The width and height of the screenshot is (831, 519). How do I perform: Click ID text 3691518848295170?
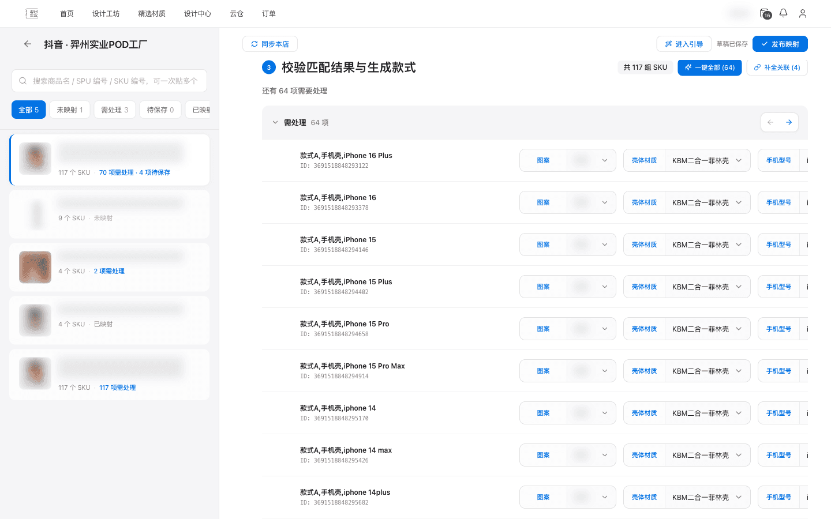(334, 418)
